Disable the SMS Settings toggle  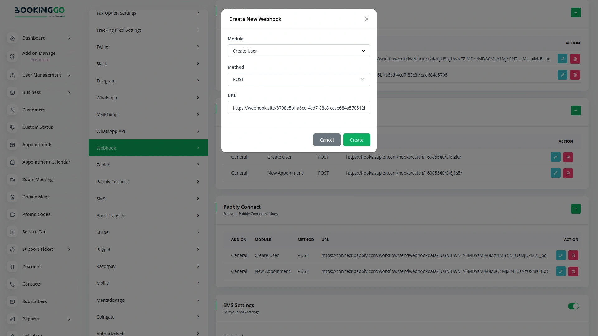pyautogui.click(x=573, y=306)
